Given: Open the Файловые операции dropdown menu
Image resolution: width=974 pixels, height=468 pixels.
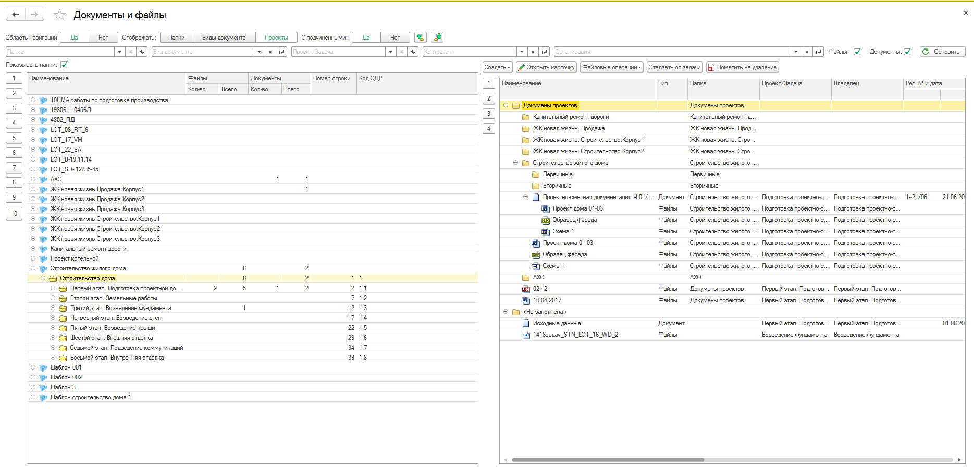Looking at the screenshot, I should click(x=612, y=67).
